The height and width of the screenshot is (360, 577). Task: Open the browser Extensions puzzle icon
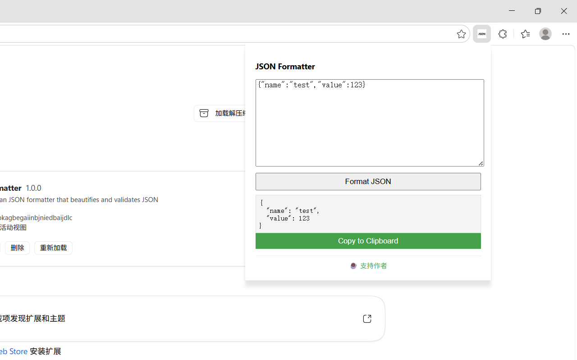pyautogui.click(x=502, y=34)
